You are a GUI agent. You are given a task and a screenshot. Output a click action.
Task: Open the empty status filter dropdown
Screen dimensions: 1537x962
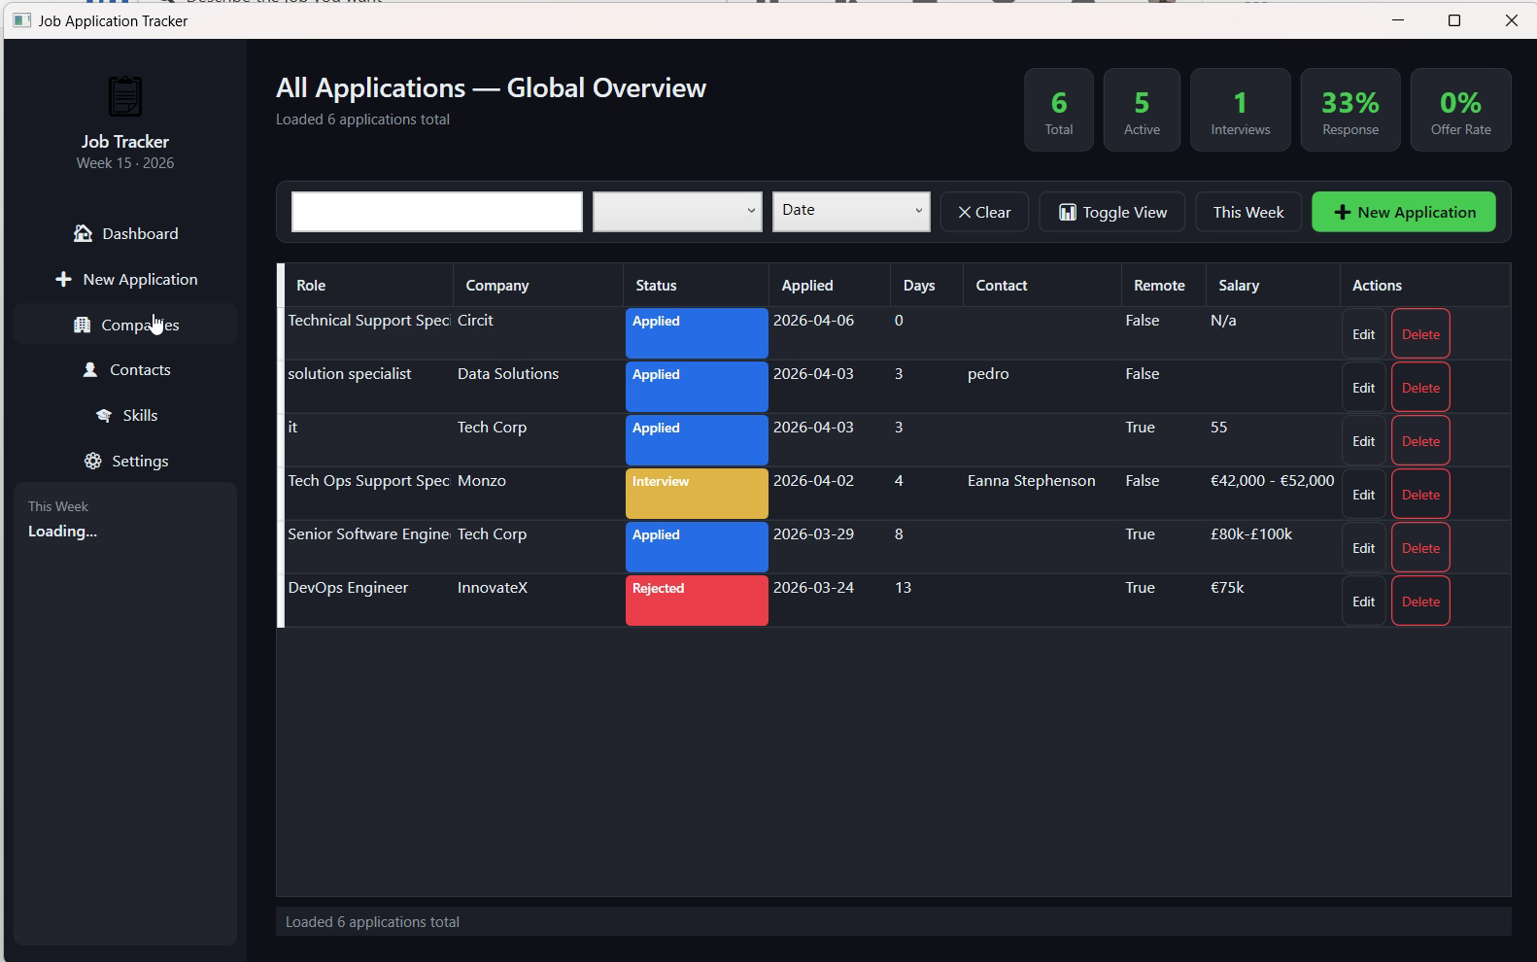coord(677,211)
